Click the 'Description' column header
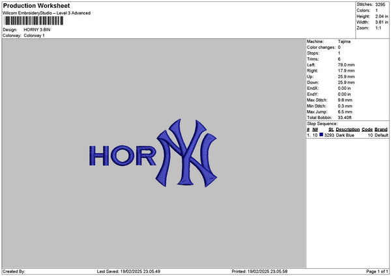Screen dimensions: 391x276 [347, 130]
